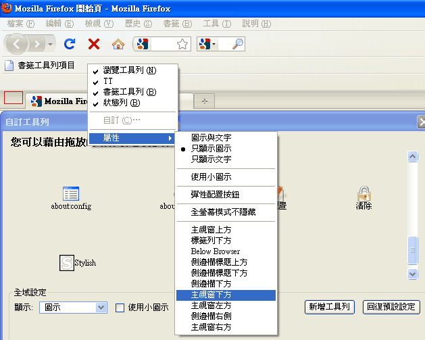The height and width of the screenshot is (340, 425).
Task: Select the Stylish toolbar icon
Action: coord(67,263)
